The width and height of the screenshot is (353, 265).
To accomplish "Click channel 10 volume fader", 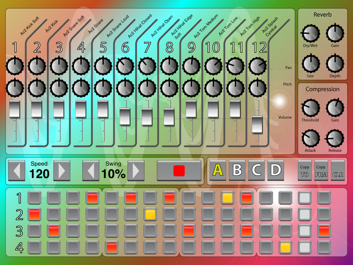I will (x=213, y=109).
